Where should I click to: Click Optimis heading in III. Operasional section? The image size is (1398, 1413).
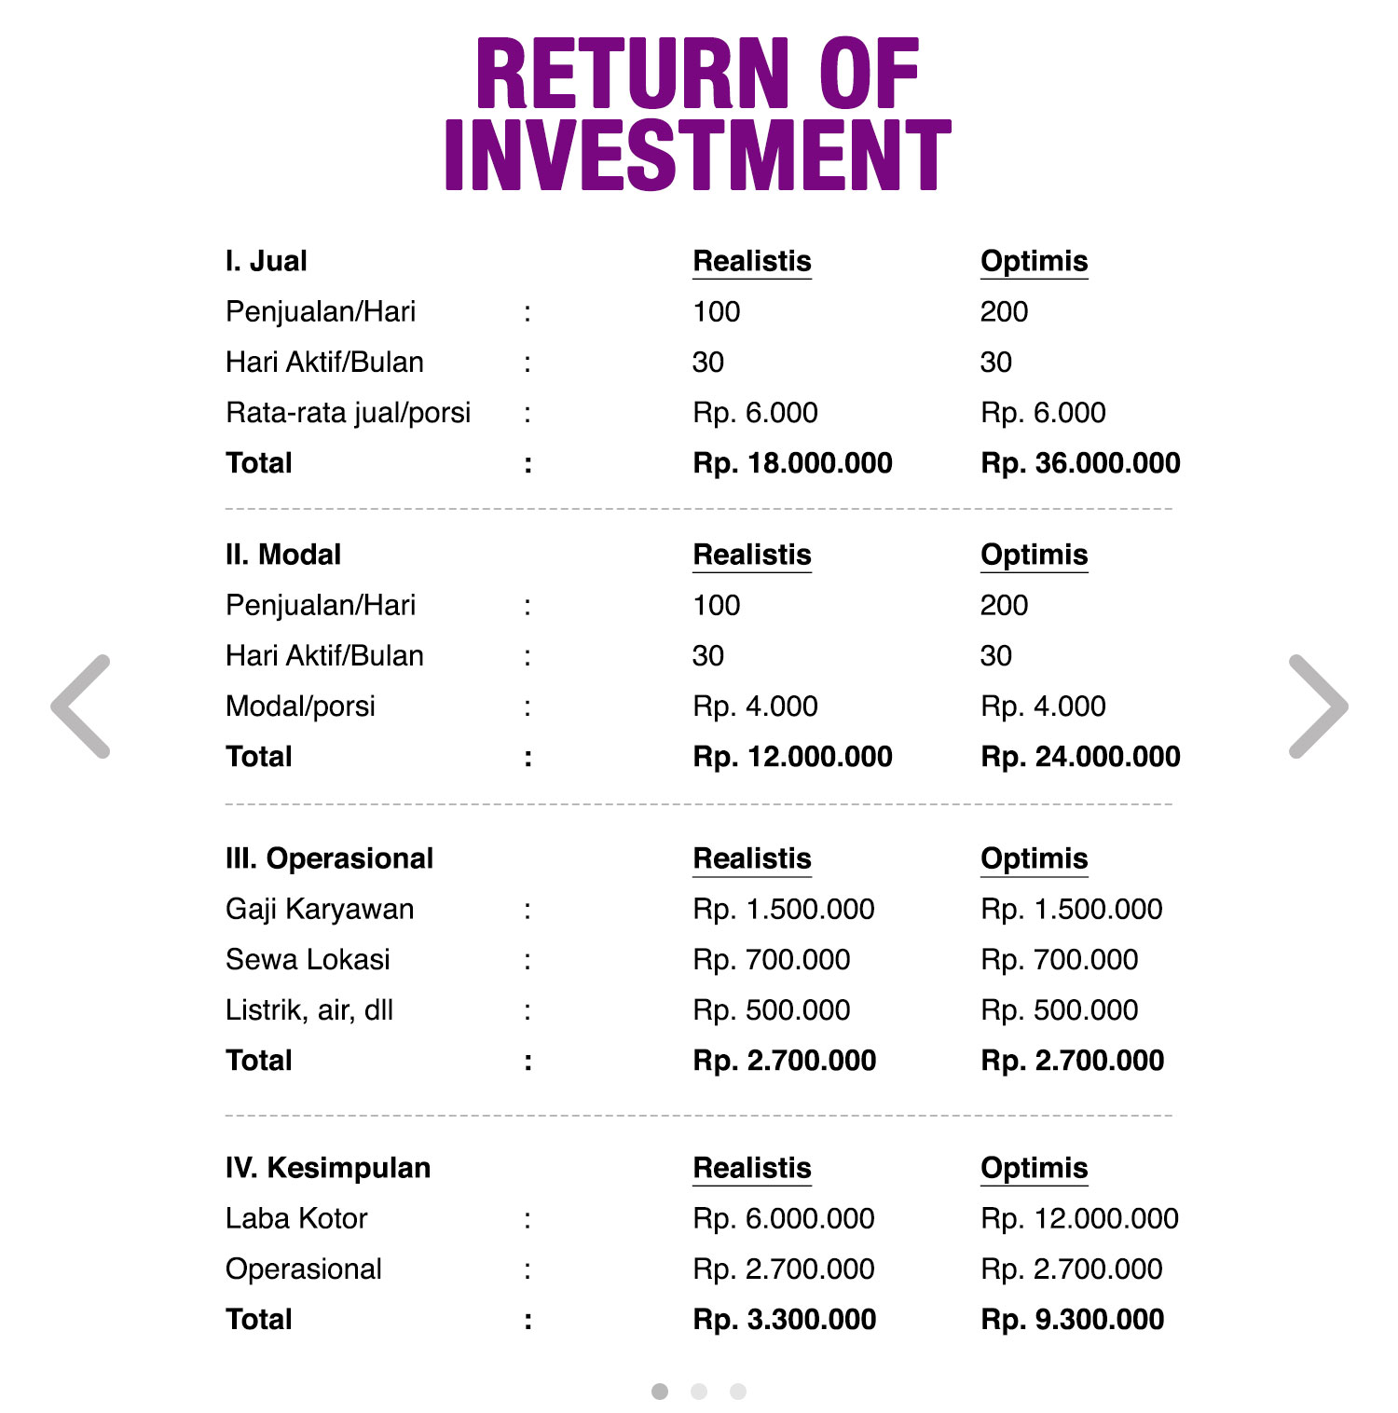[1034, 858]
